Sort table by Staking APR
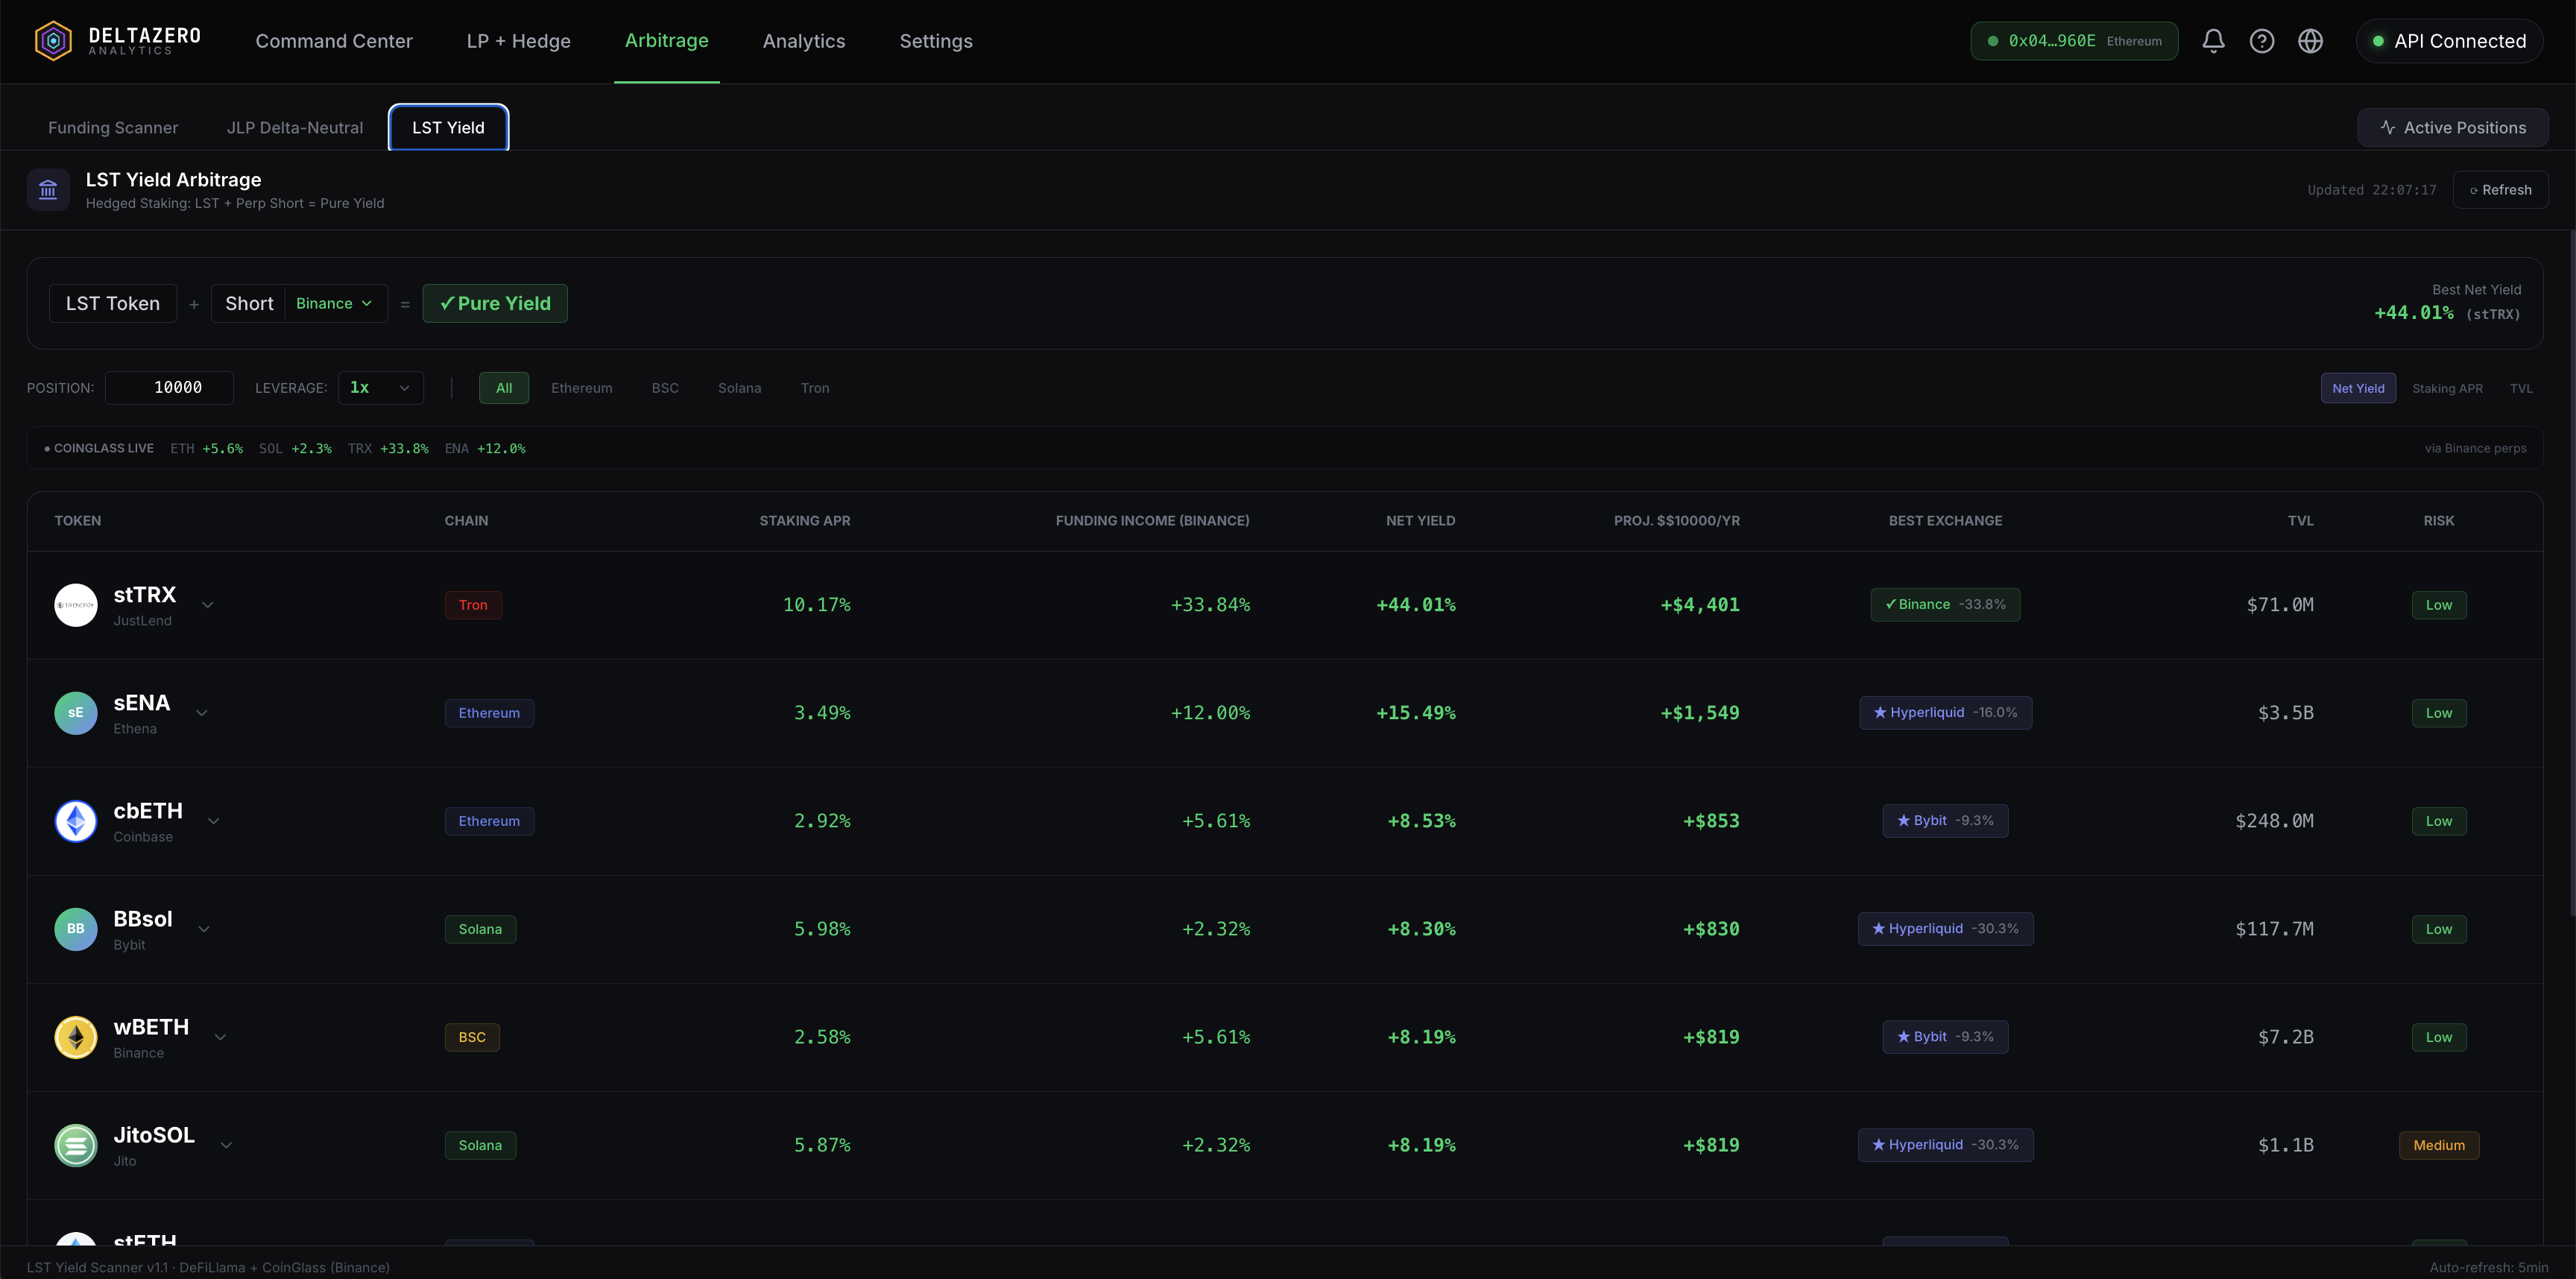 pos(2446,388)
